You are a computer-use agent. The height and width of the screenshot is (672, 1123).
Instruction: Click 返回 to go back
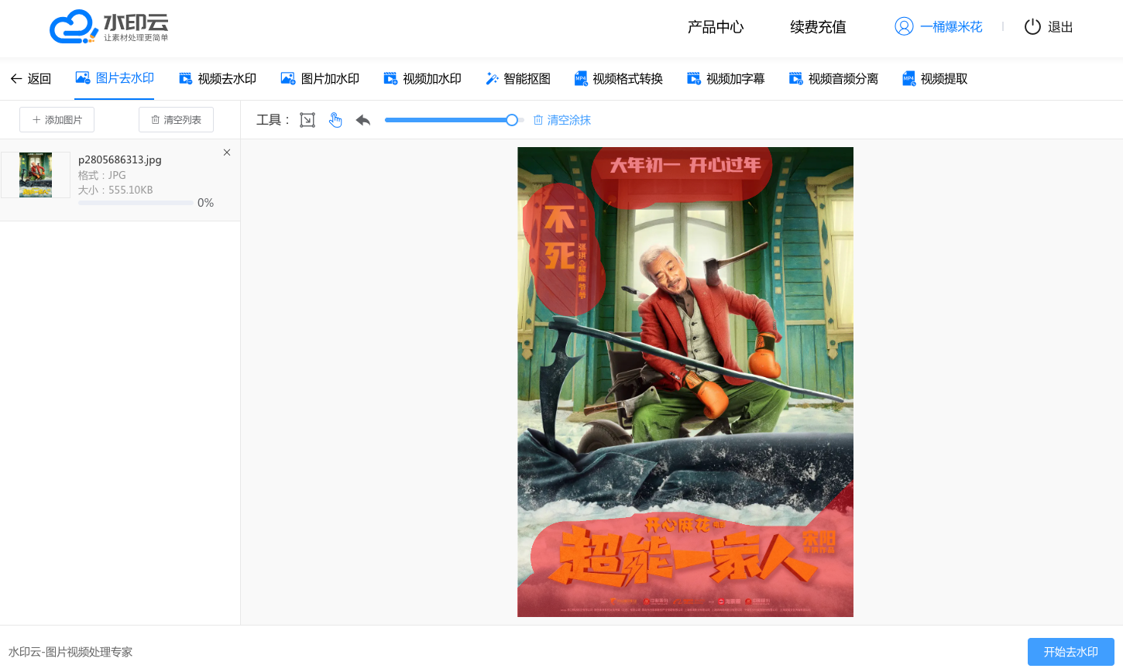pyautogui.click(x=39, y=79)
